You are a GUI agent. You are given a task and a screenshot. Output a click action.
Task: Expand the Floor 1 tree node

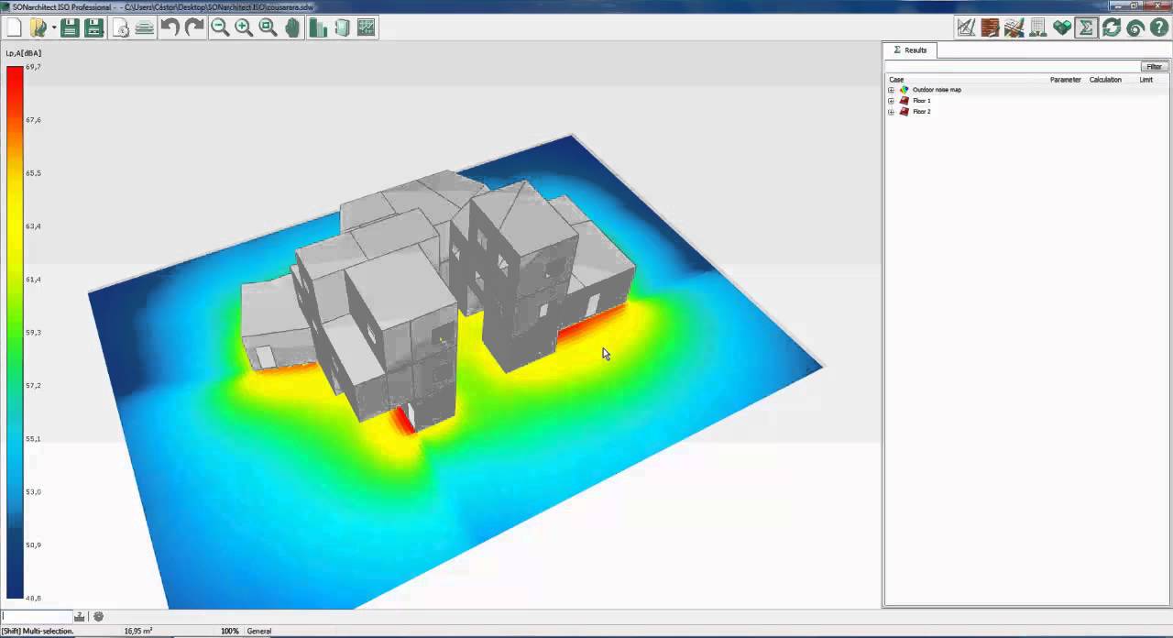point(891,101)
